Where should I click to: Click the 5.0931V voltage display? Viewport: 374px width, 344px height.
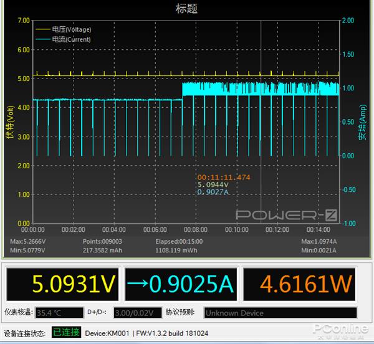pyautogui.click(x=62, y=284)
